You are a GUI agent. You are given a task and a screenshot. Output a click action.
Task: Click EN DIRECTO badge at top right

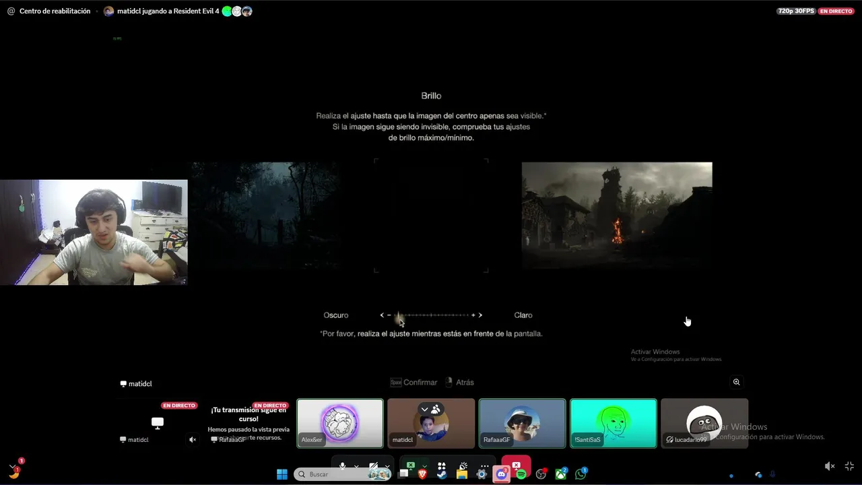[x=836, y=11]
